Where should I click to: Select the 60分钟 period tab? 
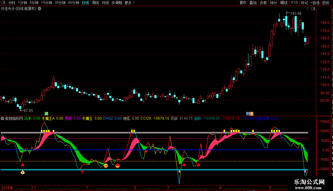[74, 3]
